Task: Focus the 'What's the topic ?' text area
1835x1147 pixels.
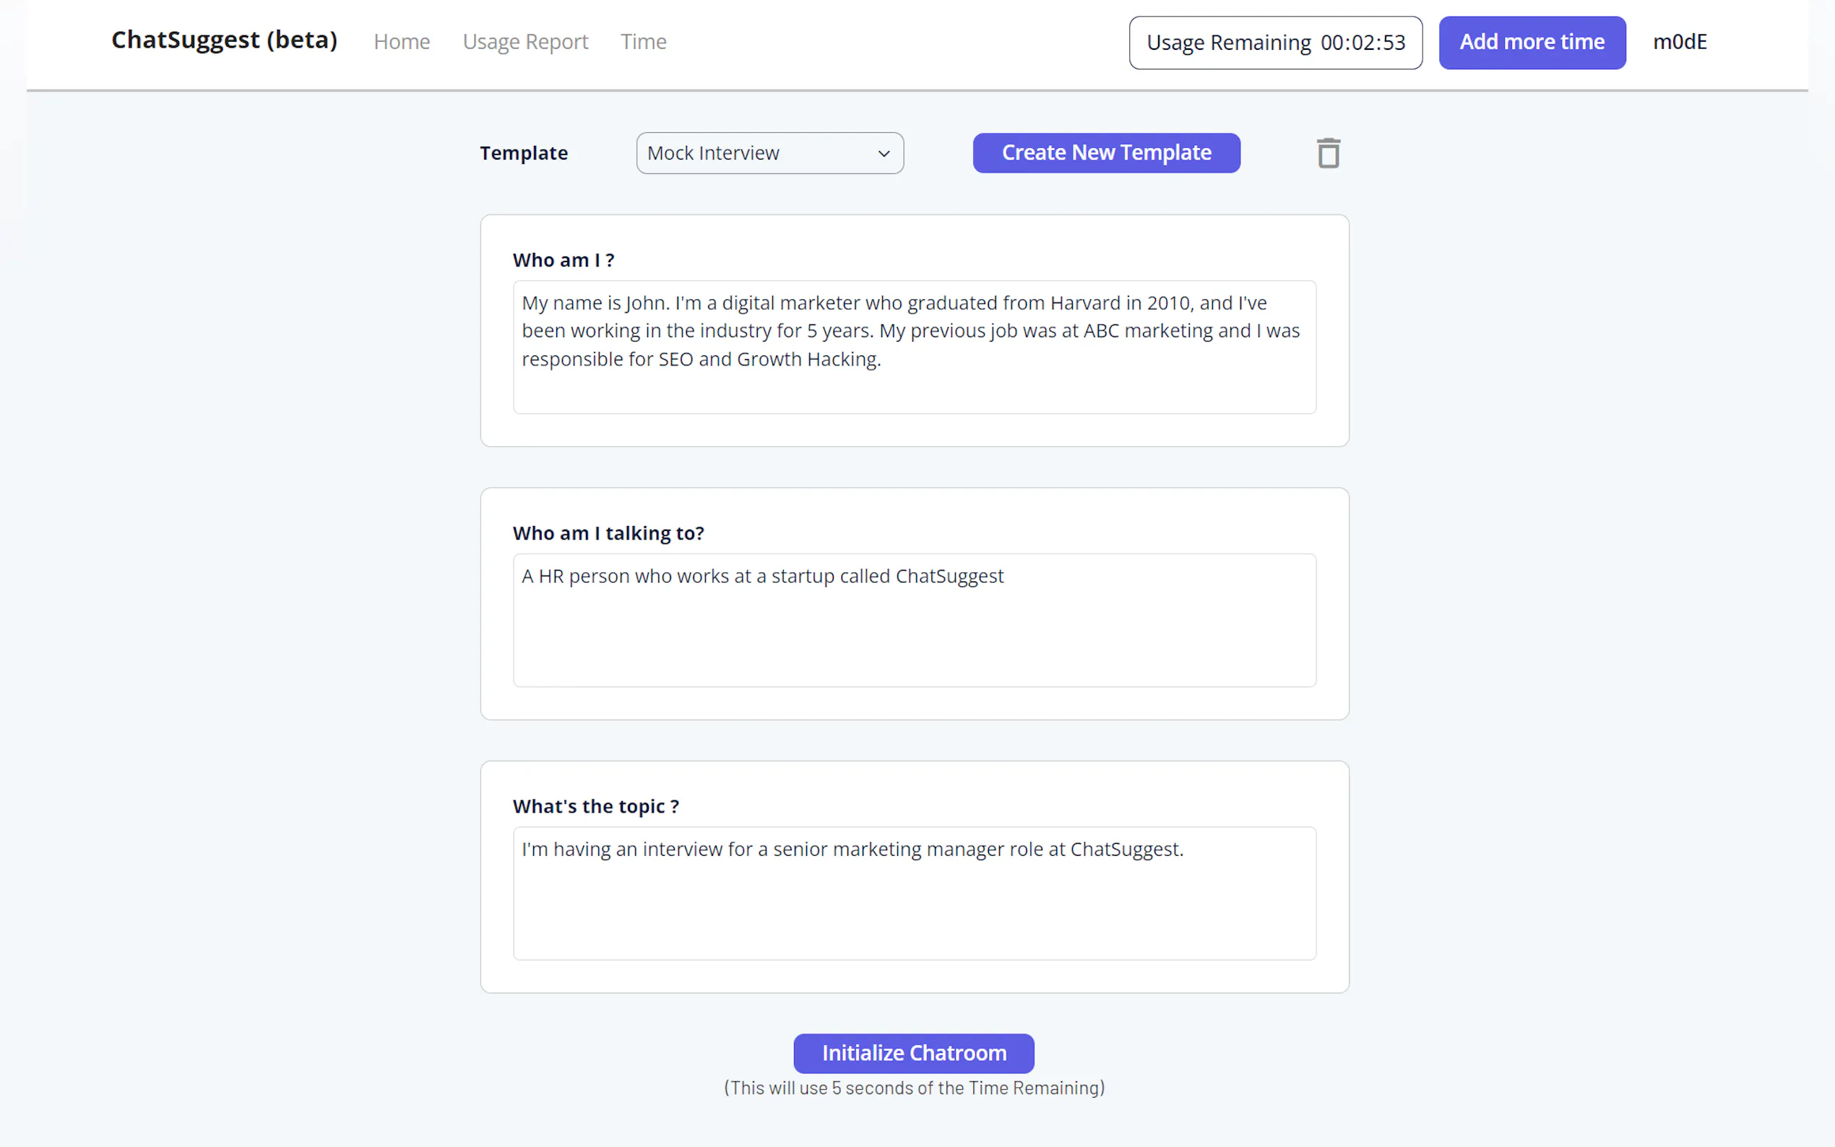Action: [914, 893]
